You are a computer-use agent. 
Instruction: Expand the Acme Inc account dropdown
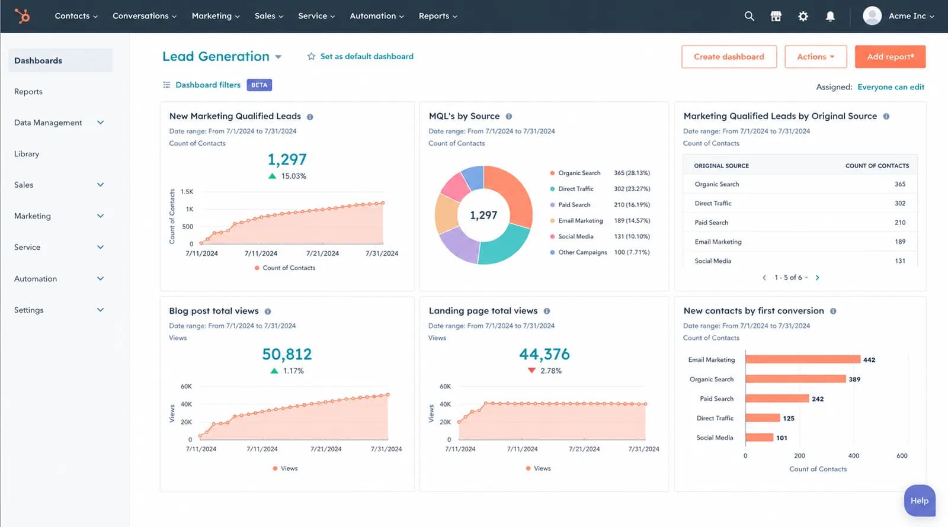(x=911, y=16)
